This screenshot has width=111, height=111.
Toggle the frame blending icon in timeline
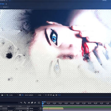pyautogui.click(x=32, y=103)
